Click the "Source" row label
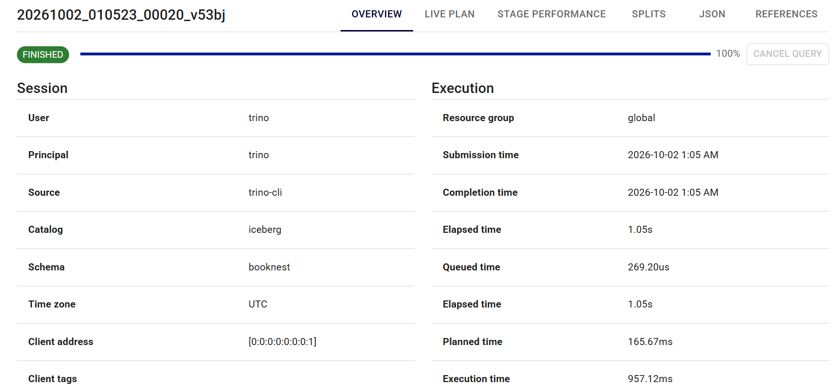This screenshot has width=839, height=384. pyautogui.click(x=44, y=192)
